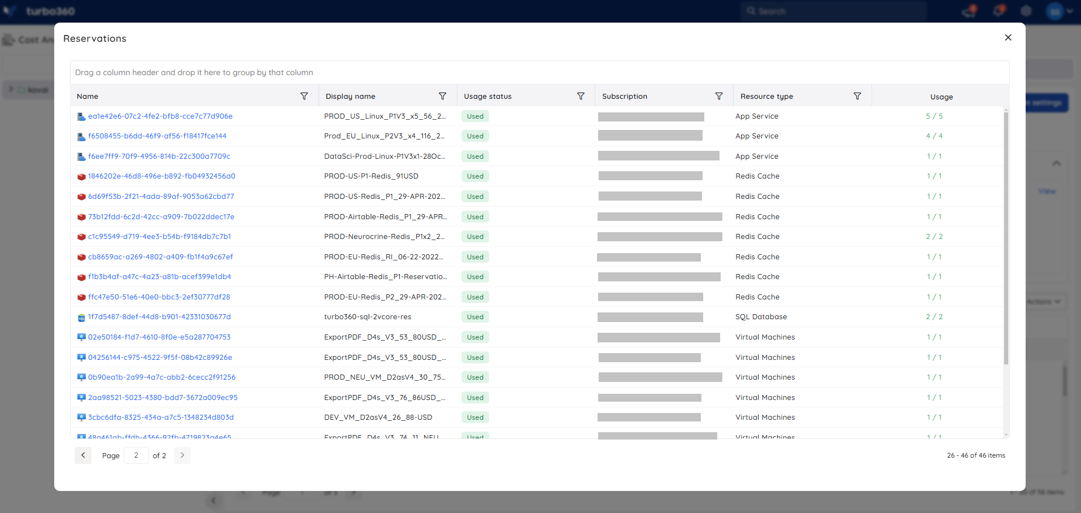The height and width of the screenshot is (513, 1081).
Task: Click SQL Database resource type cell
Action: pos(761,317)
